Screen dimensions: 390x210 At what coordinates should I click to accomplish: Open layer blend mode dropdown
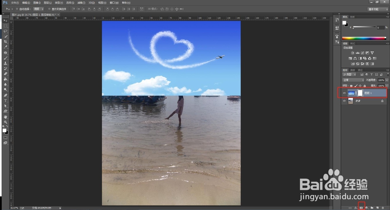pos(353,80)
